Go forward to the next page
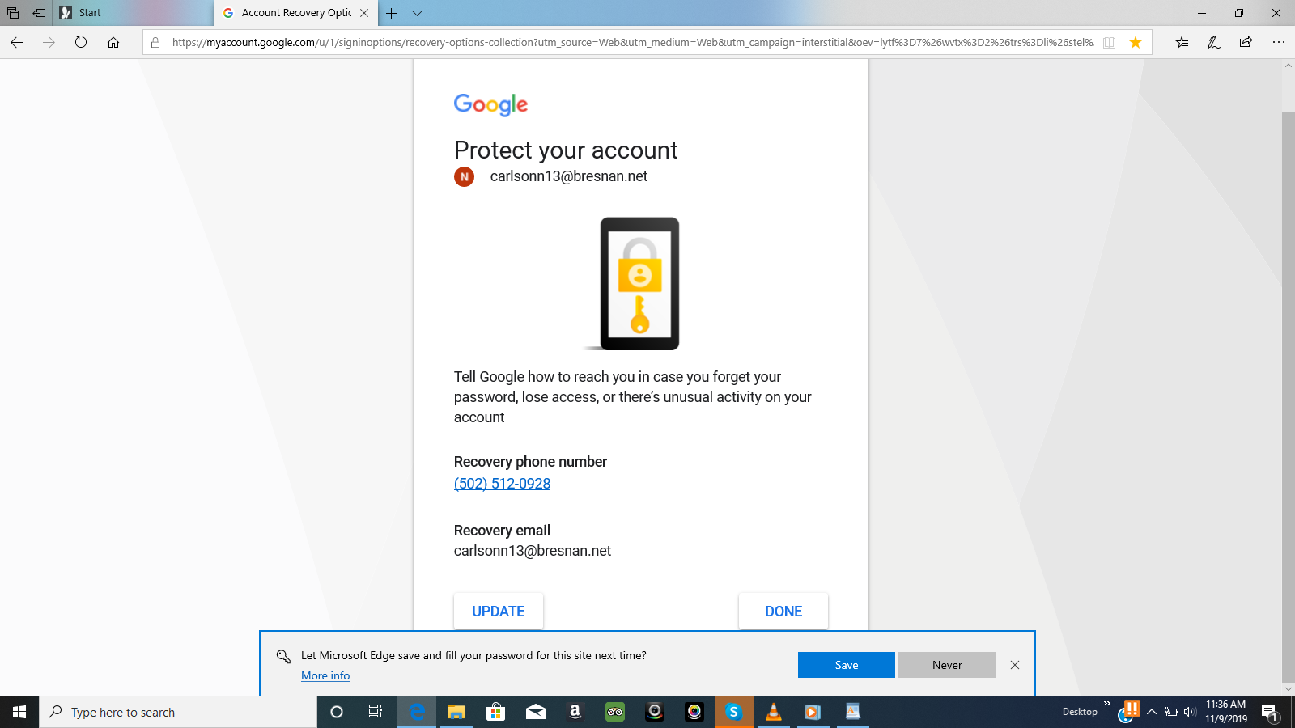Screen dimensions: 1295x728 [x=49, y=43]
